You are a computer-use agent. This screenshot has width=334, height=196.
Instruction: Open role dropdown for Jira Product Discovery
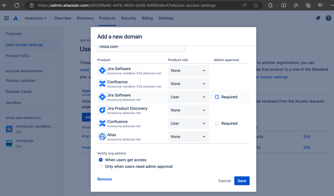click(x=189, y=110)
